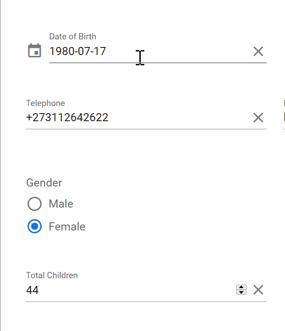Select the Male radio button

pyautogui.click(x=34, y=204)
